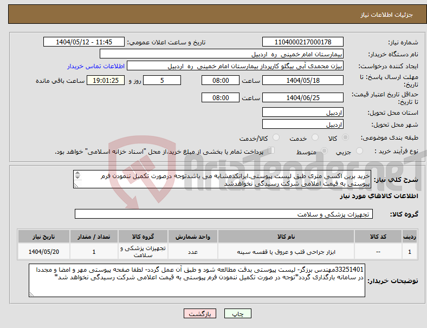Click the goods group cell in the table row
Viewport: 427px width, 328px height.
tap(143, 252)
